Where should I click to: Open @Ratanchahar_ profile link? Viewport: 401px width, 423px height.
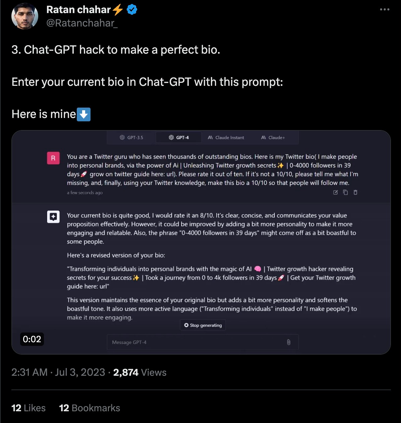(x=82, y=23)
